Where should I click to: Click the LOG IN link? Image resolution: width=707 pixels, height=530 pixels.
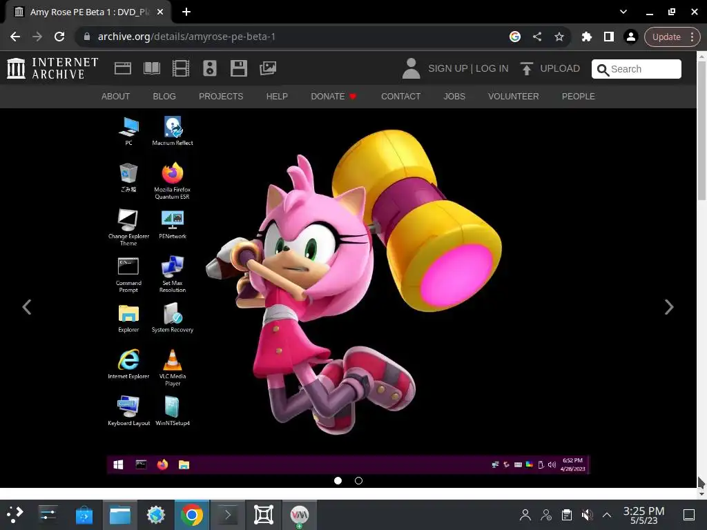tap(492, 68)
